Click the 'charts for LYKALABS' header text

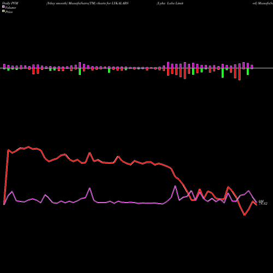point(112,3)
